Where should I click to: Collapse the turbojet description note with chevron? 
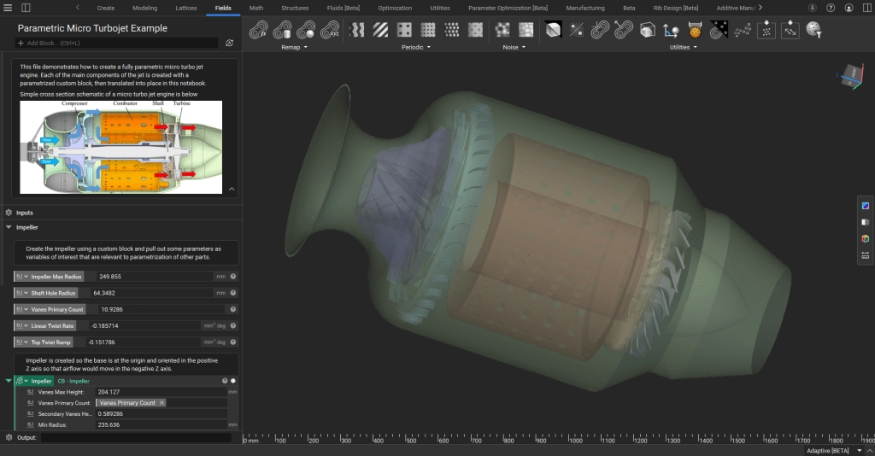(230, 190)
